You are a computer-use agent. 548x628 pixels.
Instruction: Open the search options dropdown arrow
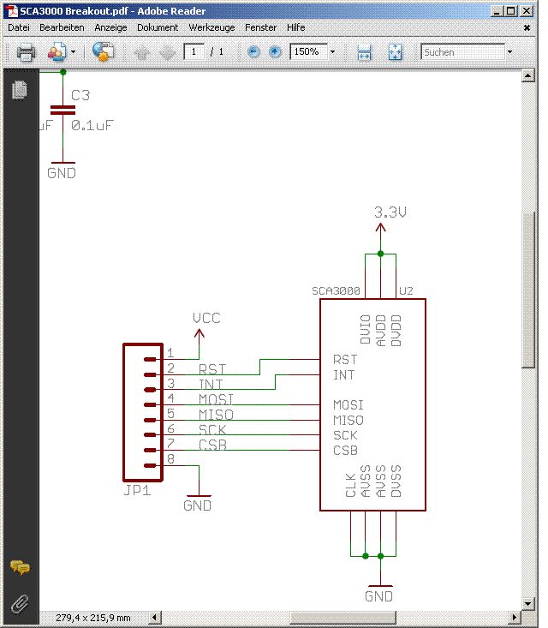click(509, 51)
